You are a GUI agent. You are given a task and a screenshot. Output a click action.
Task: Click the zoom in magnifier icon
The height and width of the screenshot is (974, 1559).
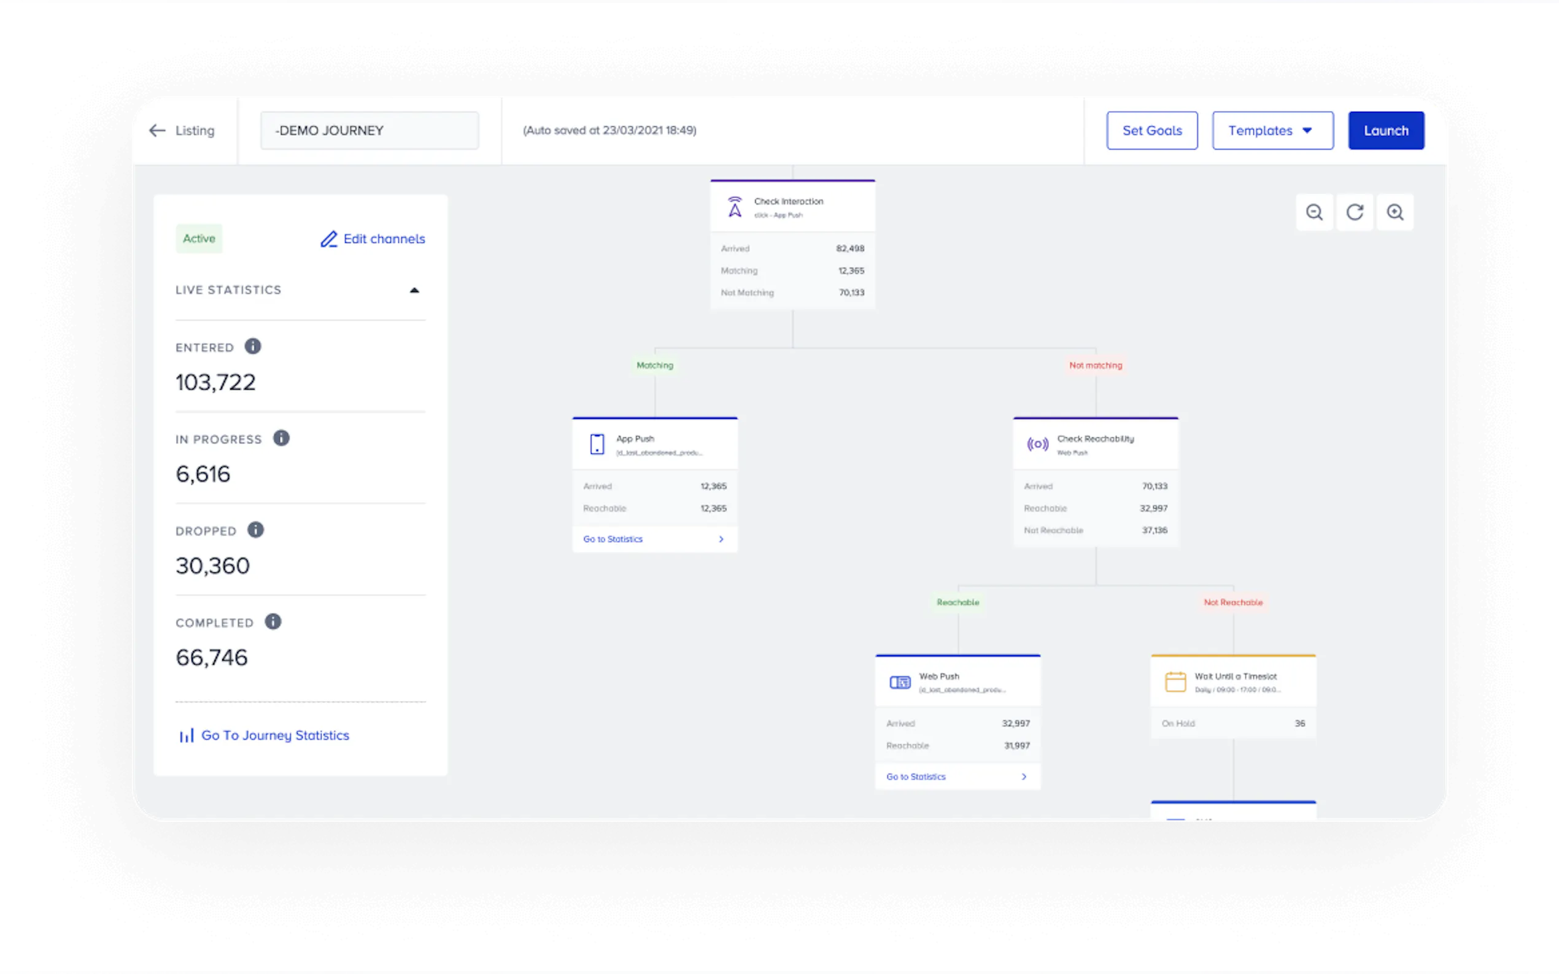(1395, 212)
